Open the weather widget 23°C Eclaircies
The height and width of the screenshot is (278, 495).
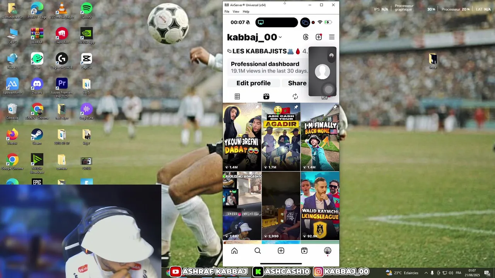[402, 273]
